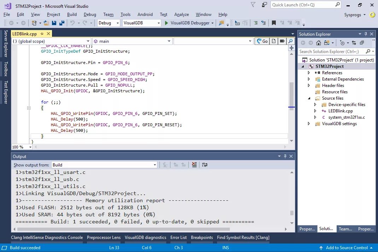Open the Build menu
The image size is (378, 252).
(x=72, y=14)
